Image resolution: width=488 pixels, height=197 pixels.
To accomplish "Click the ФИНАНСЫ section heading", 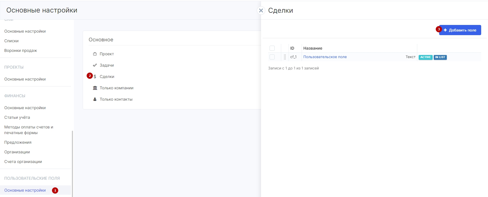I will [15, 96].
